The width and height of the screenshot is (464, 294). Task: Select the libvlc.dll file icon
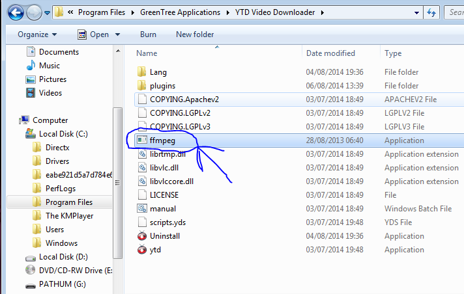(x=142, y=168)
